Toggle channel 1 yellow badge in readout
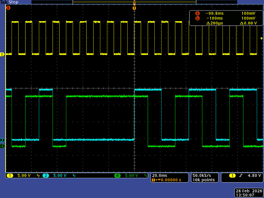Screen dimensions: 264x198 [10, 176]
